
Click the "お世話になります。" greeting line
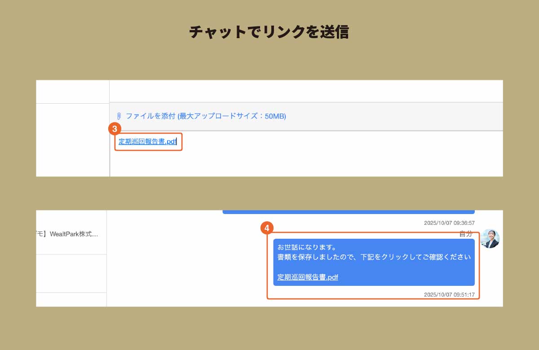pos(307,247)
